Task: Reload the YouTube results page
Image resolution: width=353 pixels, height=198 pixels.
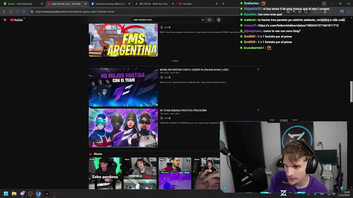Action: [17, 12]
